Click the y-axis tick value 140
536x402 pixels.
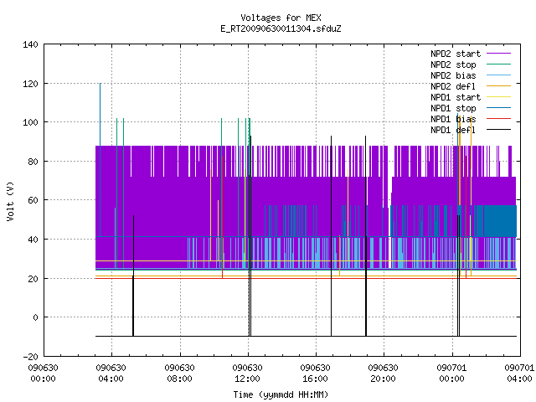(x=30, y=44)
